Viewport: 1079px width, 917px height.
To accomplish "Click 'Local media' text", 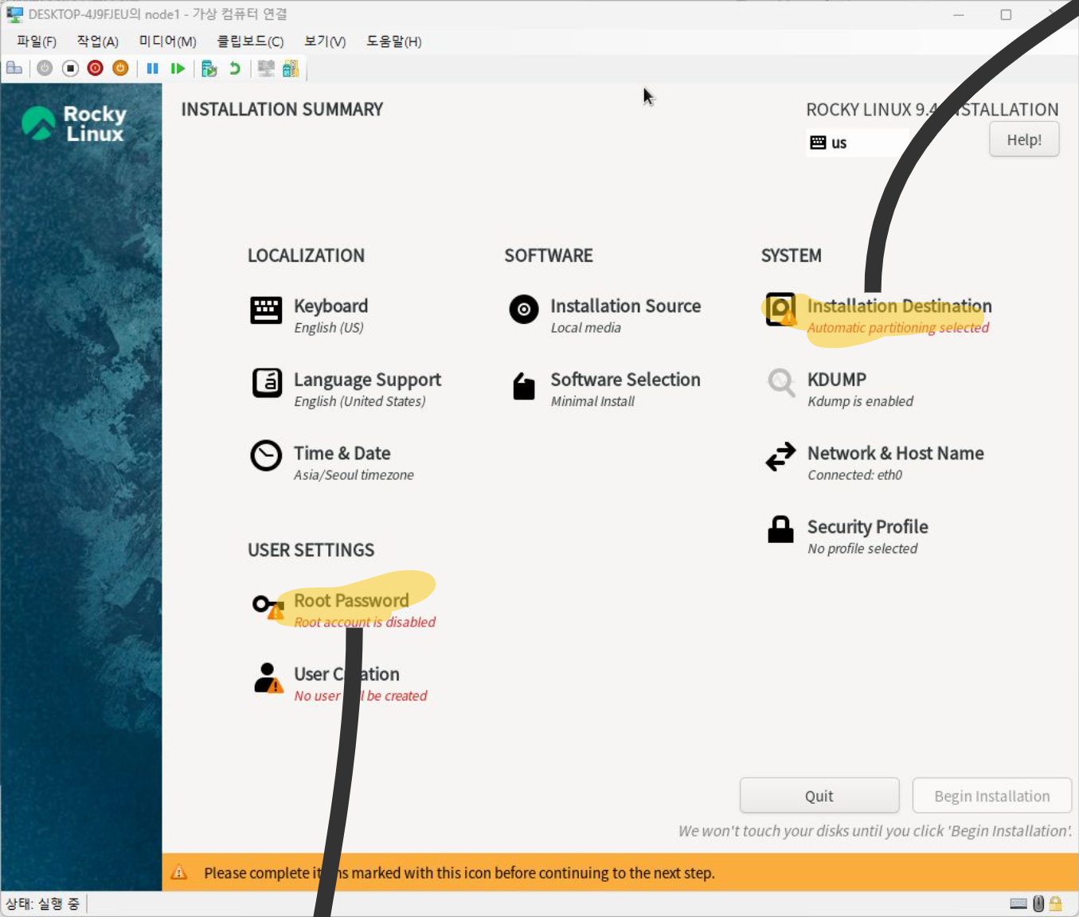I will [585, 328].
